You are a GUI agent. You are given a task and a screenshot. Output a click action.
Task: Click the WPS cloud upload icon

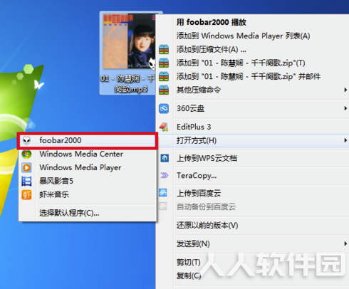coord(165,158)
